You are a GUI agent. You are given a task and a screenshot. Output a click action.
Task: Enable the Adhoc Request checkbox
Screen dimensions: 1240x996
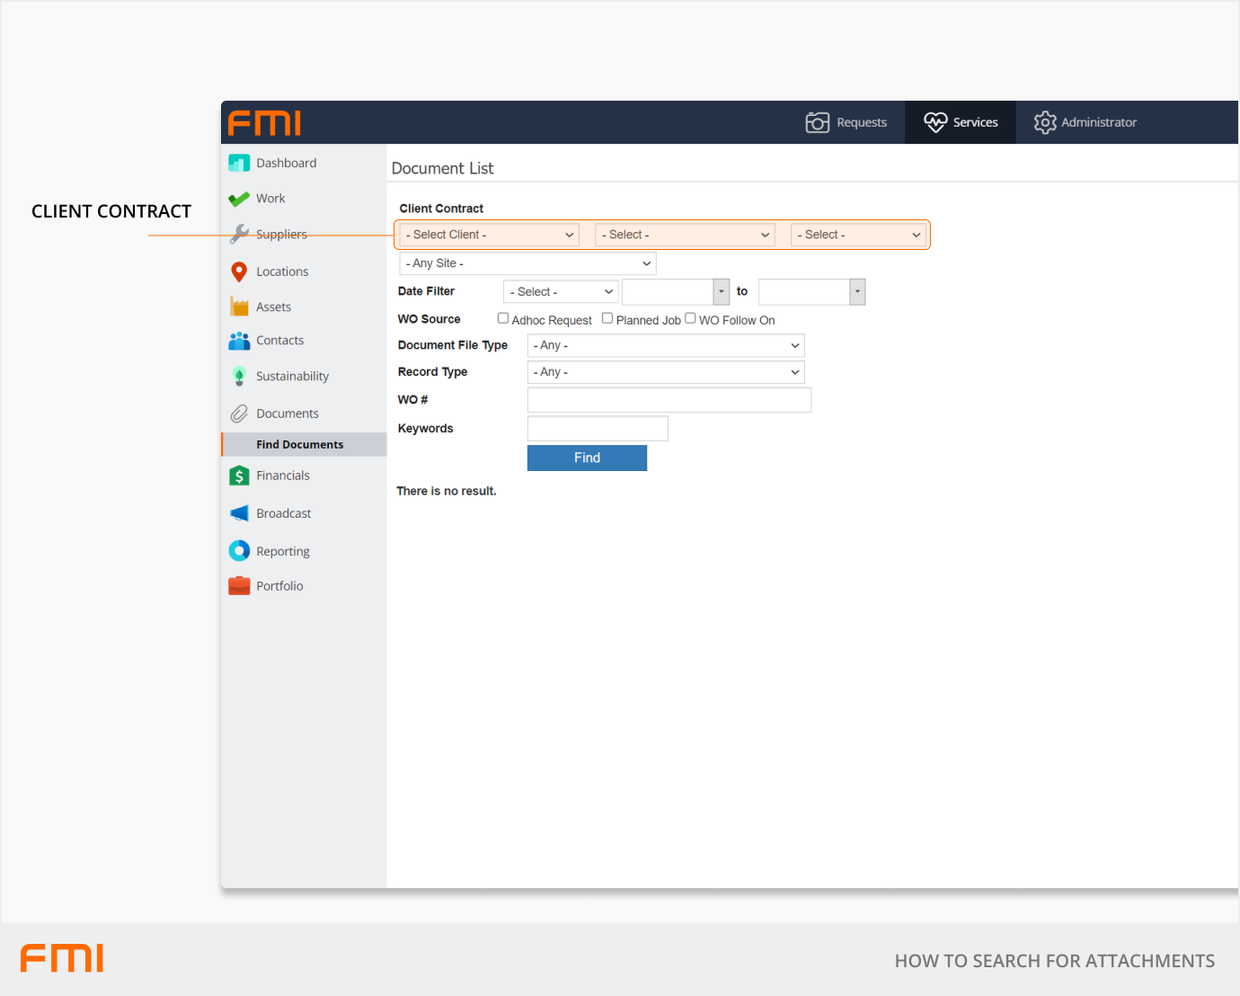coord(503,318)
